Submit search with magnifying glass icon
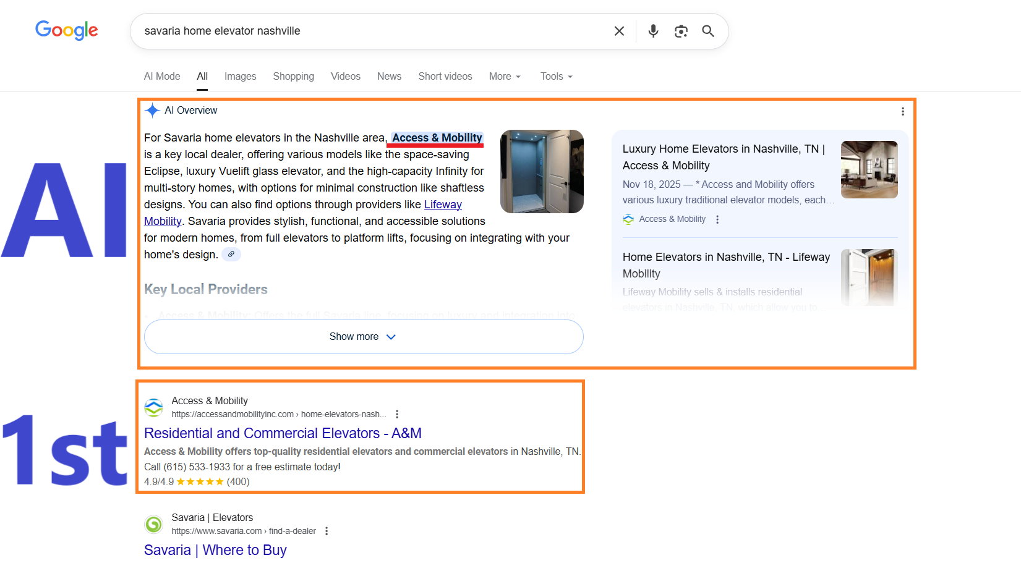The width and height of the screenshot is (1021, 563). pyautogui.click(x=708, y=31)
